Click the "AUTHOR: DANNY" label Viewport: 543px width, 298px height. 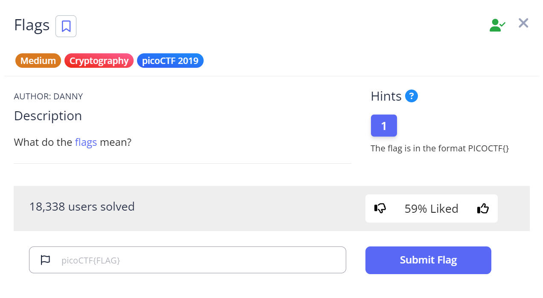coord(48,97)
